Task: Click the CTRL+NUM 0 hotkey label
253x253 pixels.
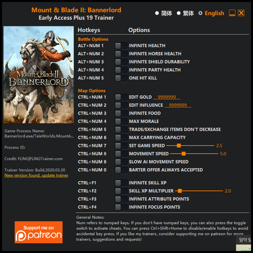Action: tap(92, 170)
